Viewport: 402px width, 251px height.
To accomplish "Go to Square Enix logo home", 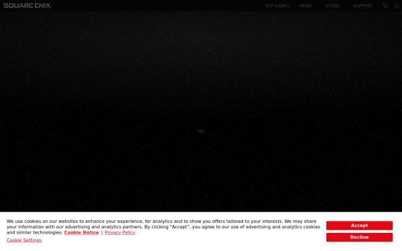I will [27, 5].
